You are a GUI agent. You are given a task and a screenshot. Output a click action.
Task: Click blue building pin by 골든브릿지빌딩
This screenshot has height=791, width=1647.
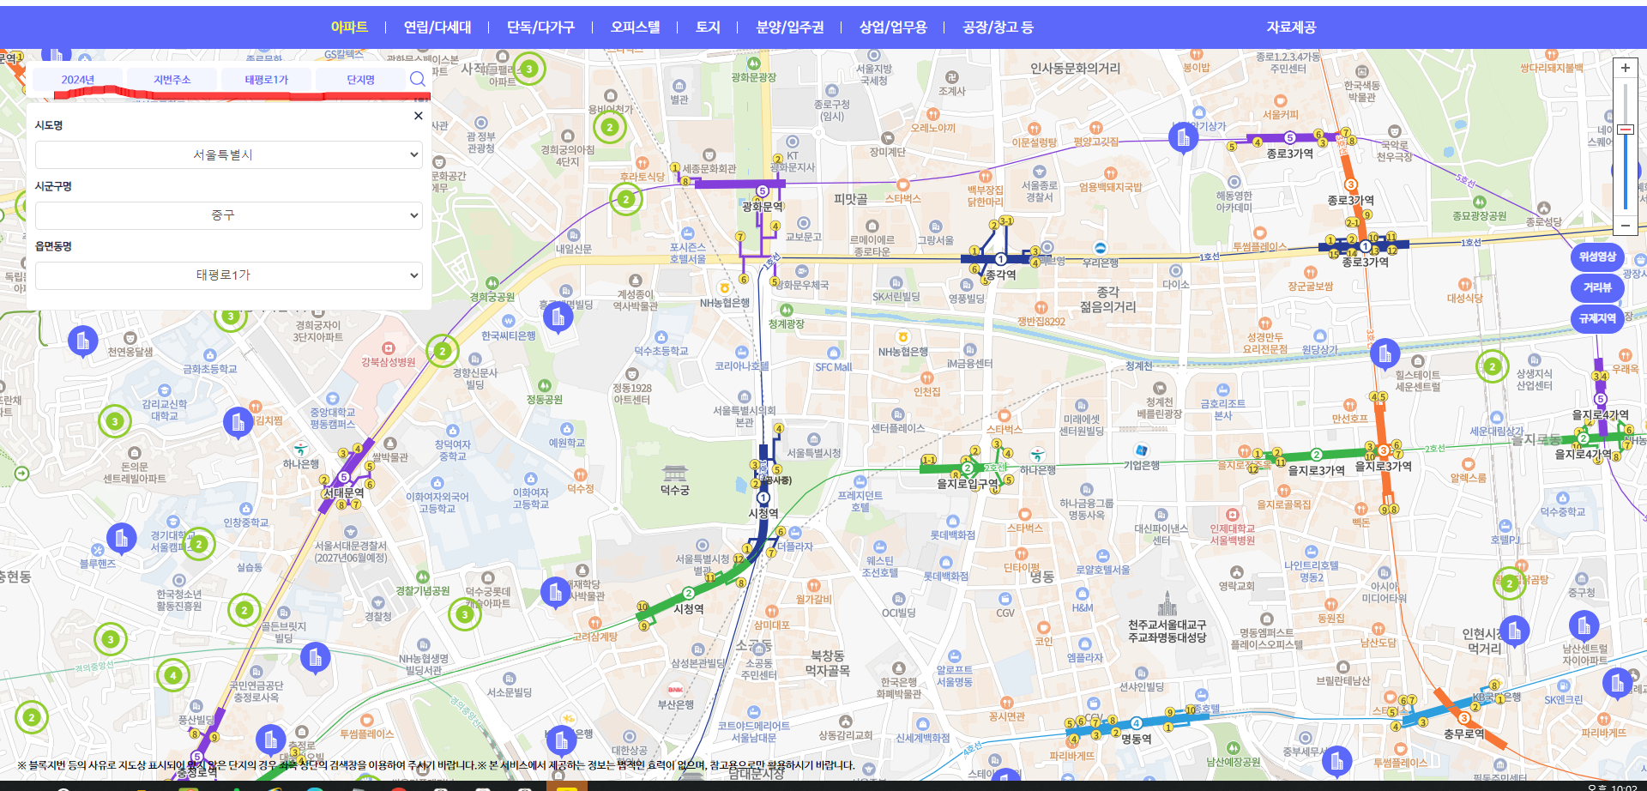316,659
